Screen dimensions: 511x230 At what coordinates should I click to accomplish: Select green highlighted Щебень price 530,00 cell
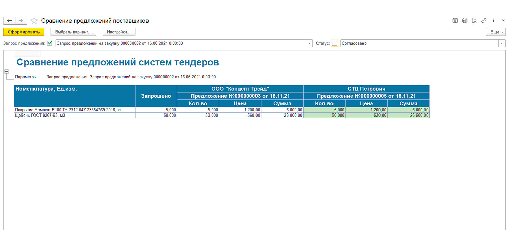[366, 116]
